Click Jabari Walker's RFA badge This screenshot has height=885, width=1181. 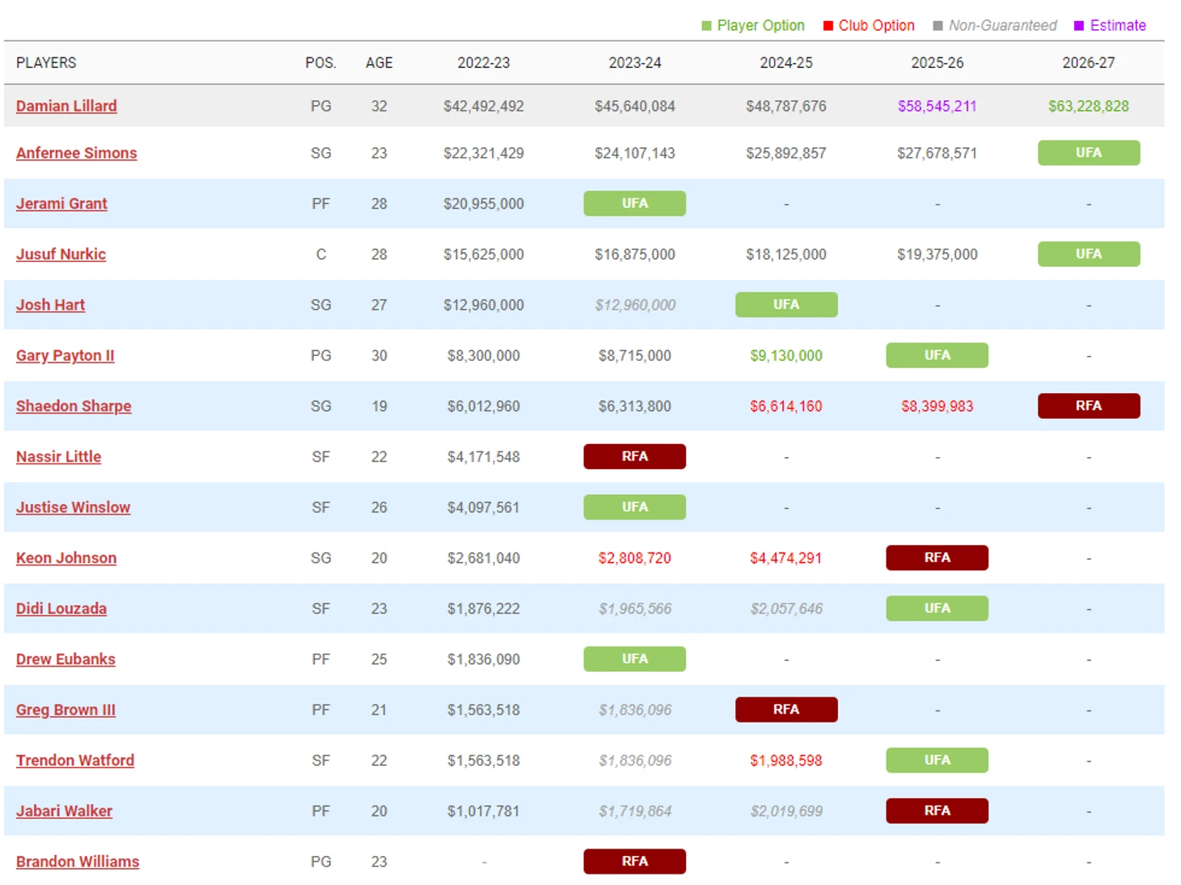(x=938, y=811)
